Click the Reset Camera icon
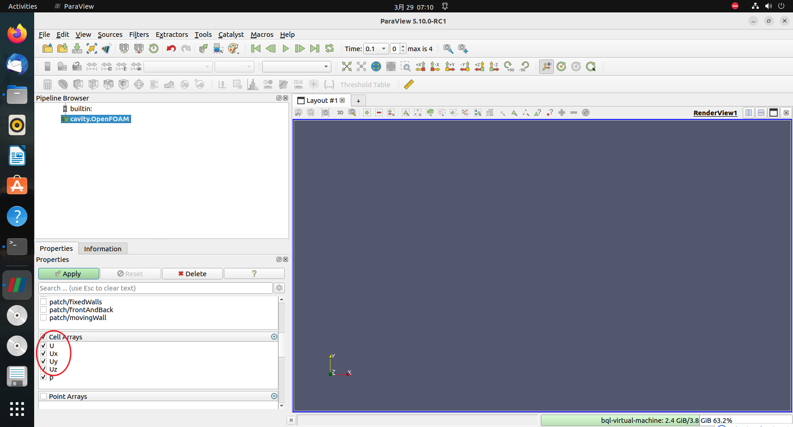 [347, 66]
